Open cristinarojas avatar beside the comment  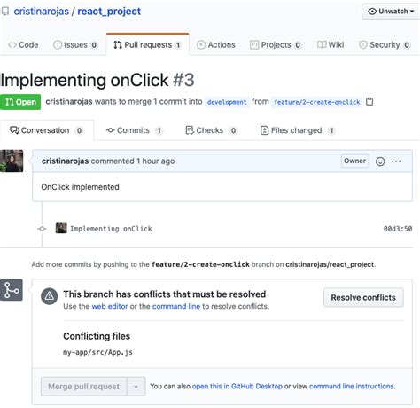coord(12,161)
